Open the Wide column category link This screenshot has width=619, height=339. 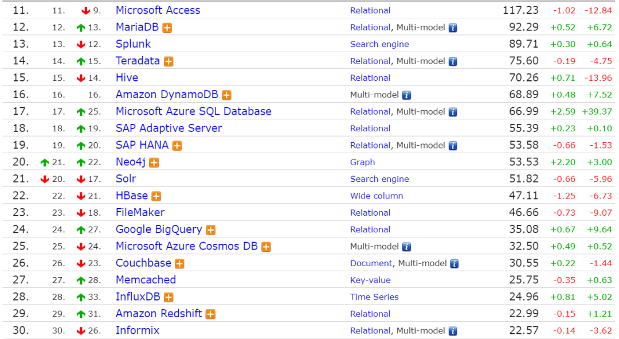click(377, 196)
